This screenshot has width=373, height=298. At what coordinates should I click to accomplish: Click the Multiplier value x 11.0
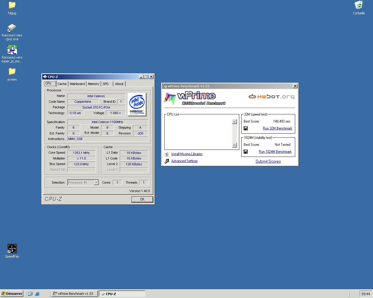81,158
